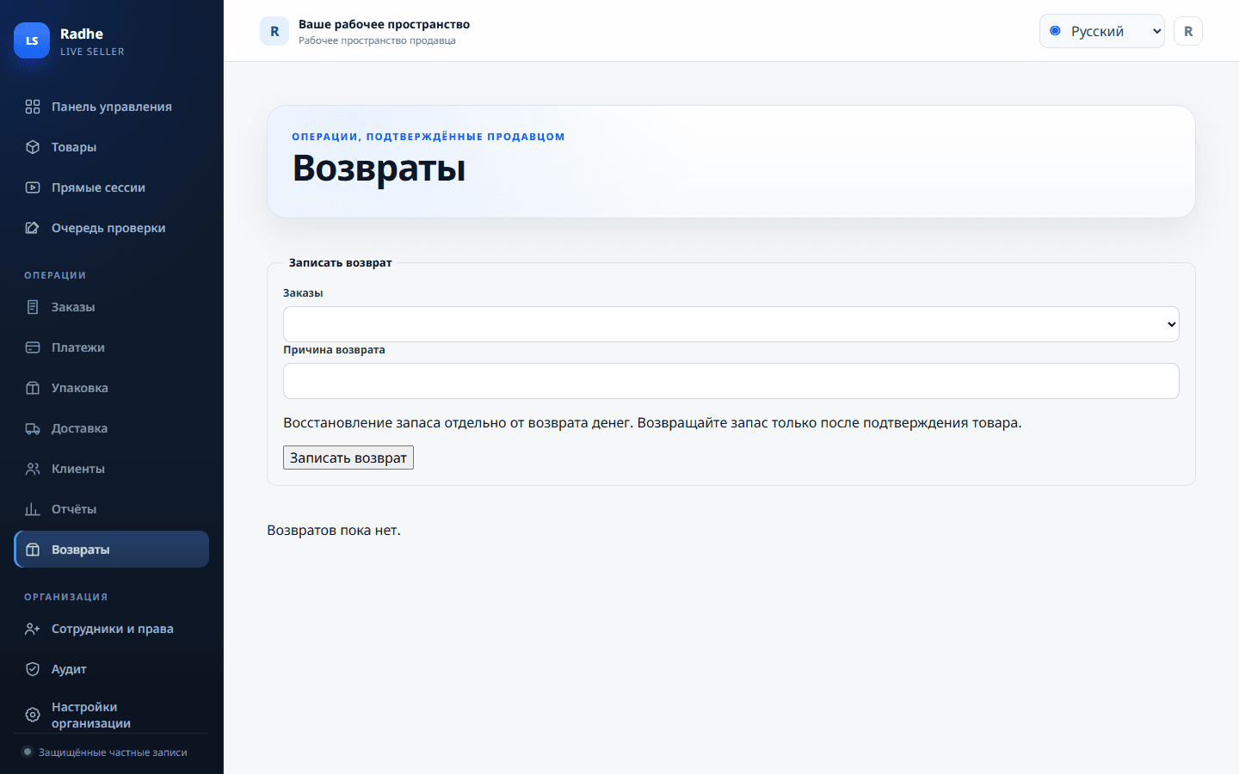Click the Товары box icon
The width and height of the screenshot is (1239, 774).
(33, 147)
